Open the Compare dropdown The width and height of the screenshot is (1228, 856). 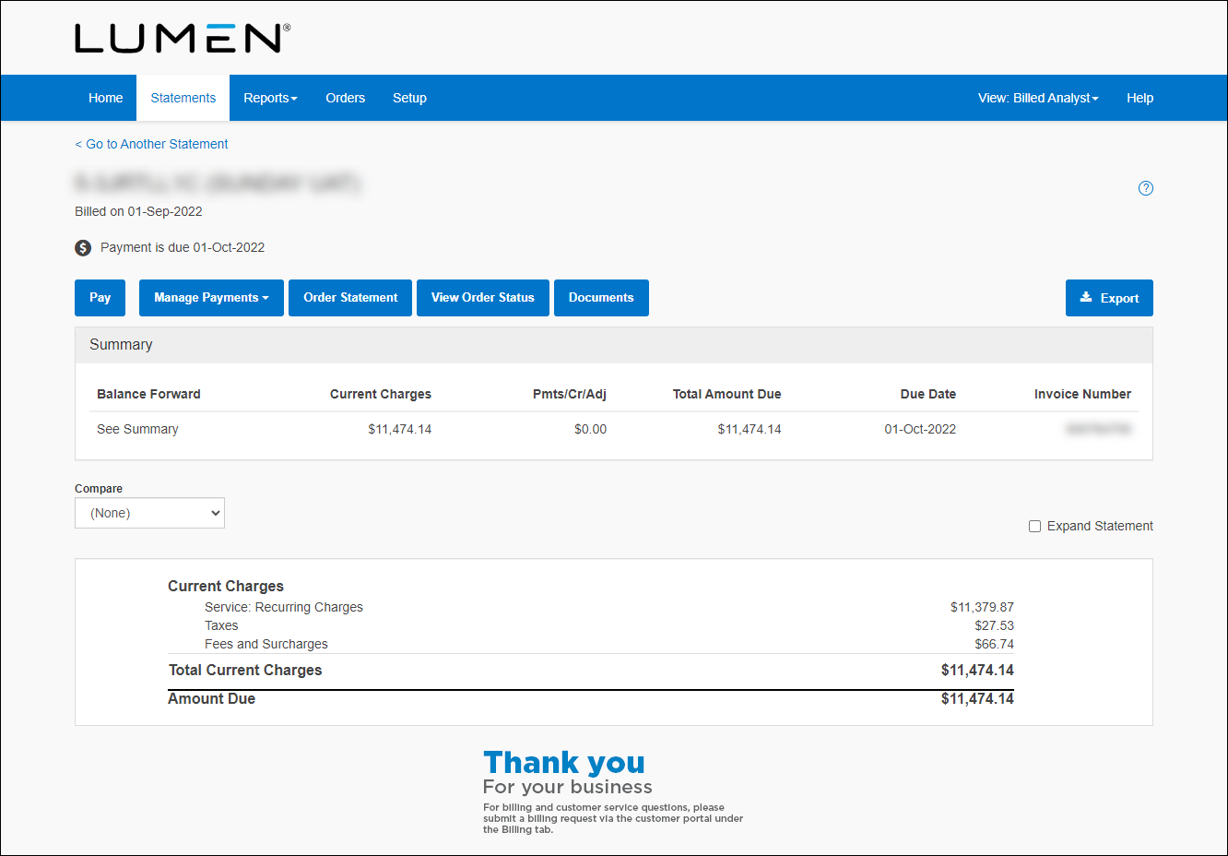149,513
